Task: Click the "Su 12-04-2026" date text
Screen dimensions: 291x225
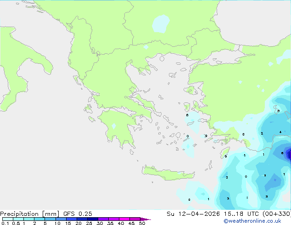Action: (193, 214)
